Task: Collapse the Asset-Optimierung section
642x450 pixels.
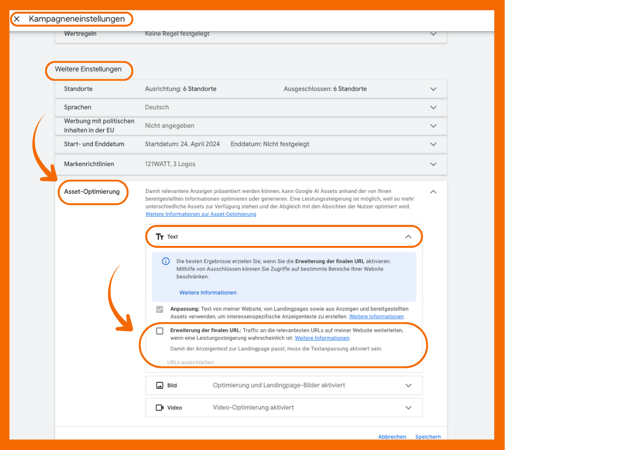Action: click(433, 192)
